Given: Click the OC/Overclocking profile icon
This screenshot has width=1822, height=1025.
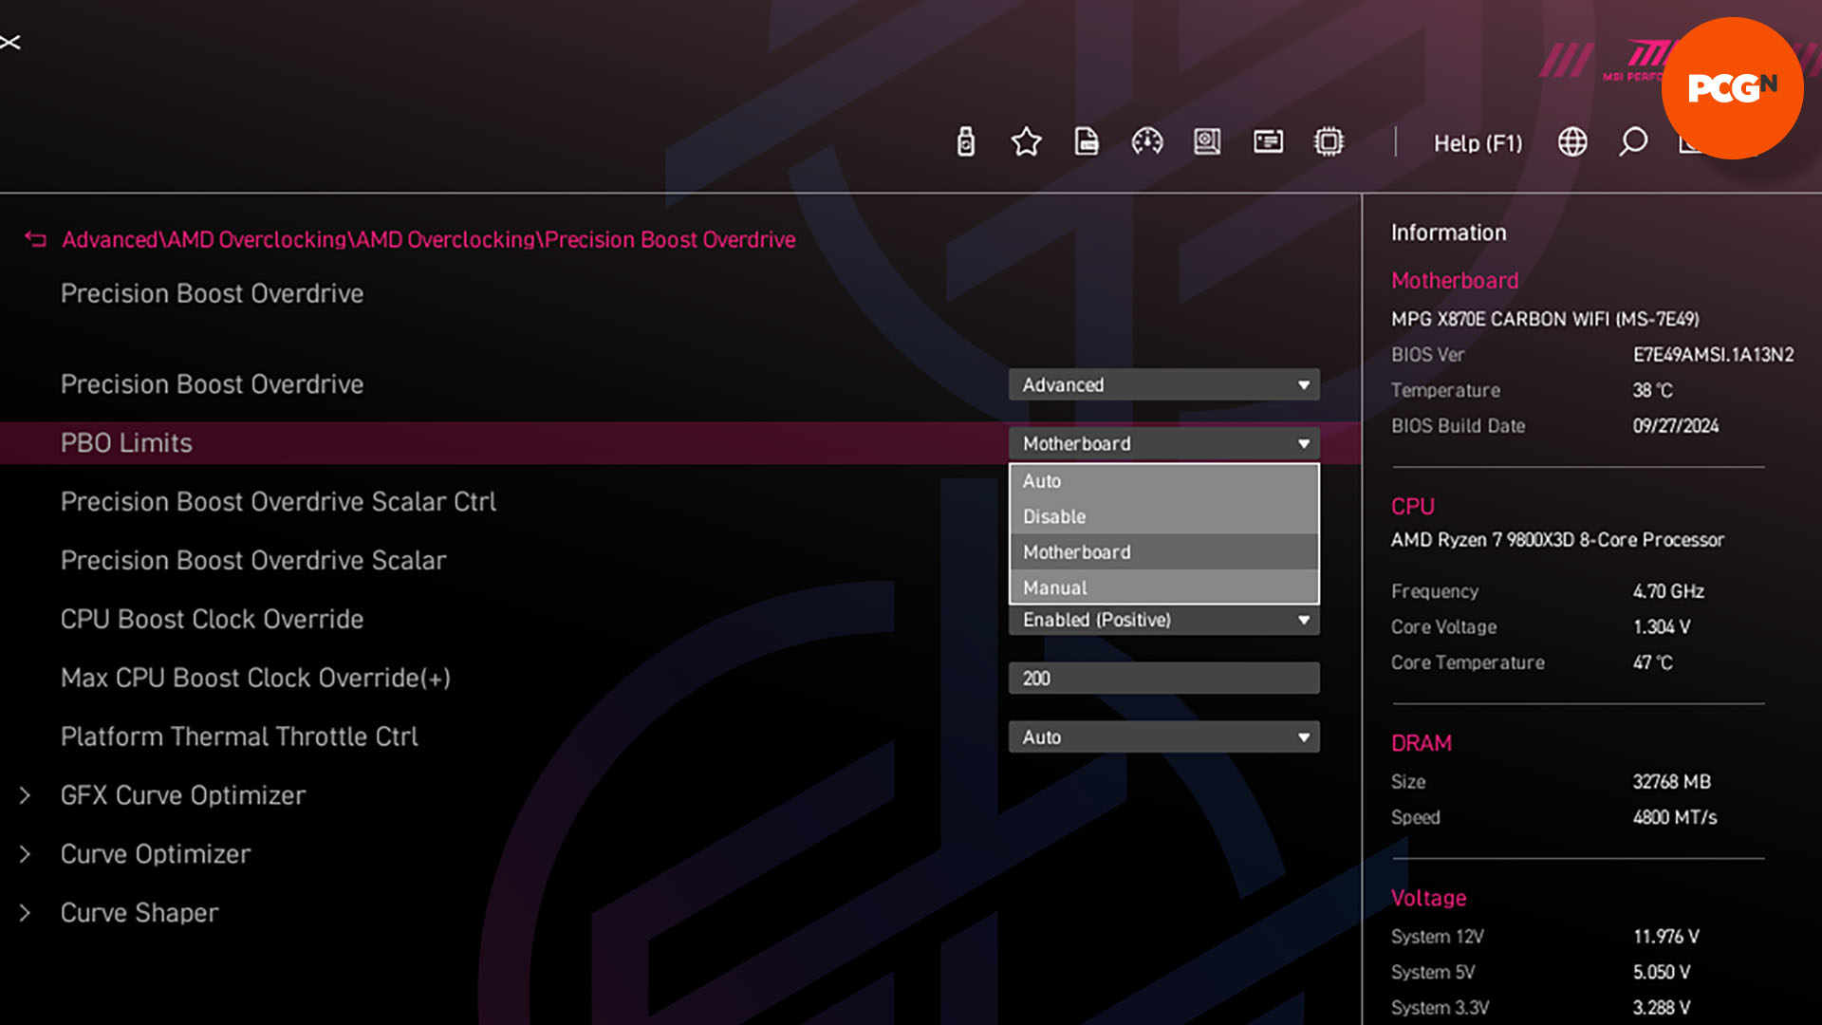Looking at the screenshot, I should 1146,140.
